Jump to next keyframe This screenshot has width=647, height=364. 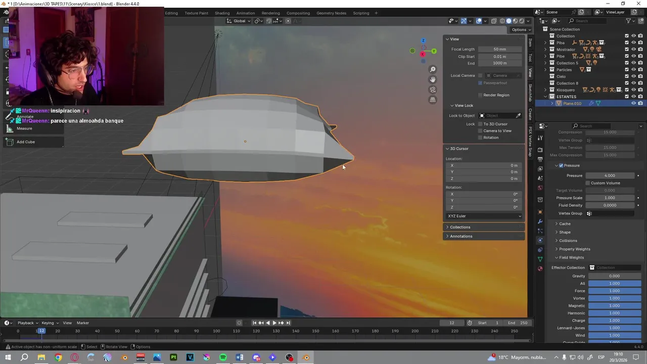click(x=282, y=323)
